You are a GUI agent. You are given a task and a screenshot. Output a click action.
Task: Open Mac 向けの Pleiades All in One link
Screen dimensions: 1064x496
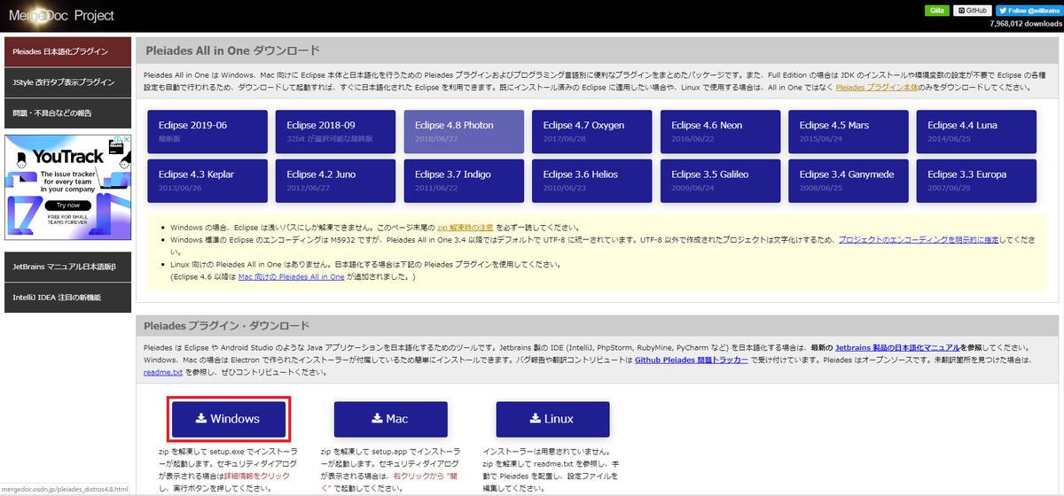[x=291, y=277]
